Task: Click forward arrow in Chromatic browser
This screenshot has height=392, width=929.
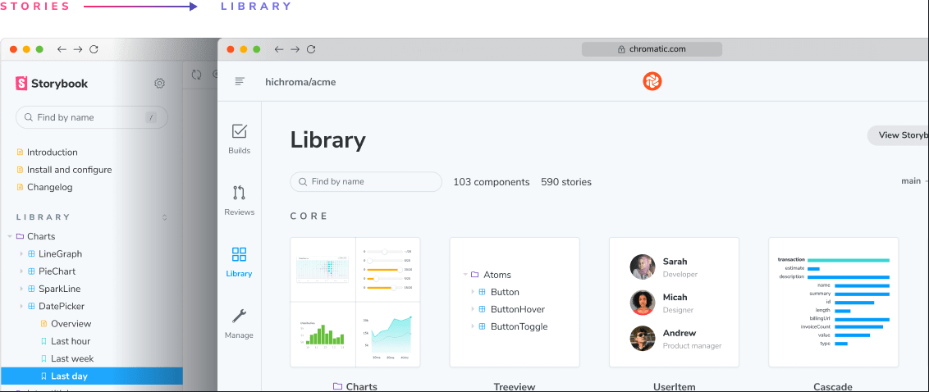Action: pos(295,49)
